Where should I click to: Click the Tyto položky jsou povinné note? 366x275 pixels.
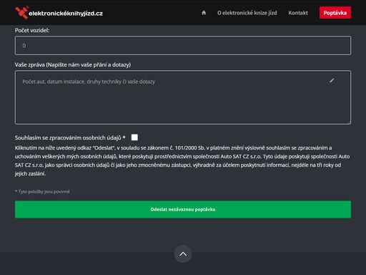coord(42,192)
